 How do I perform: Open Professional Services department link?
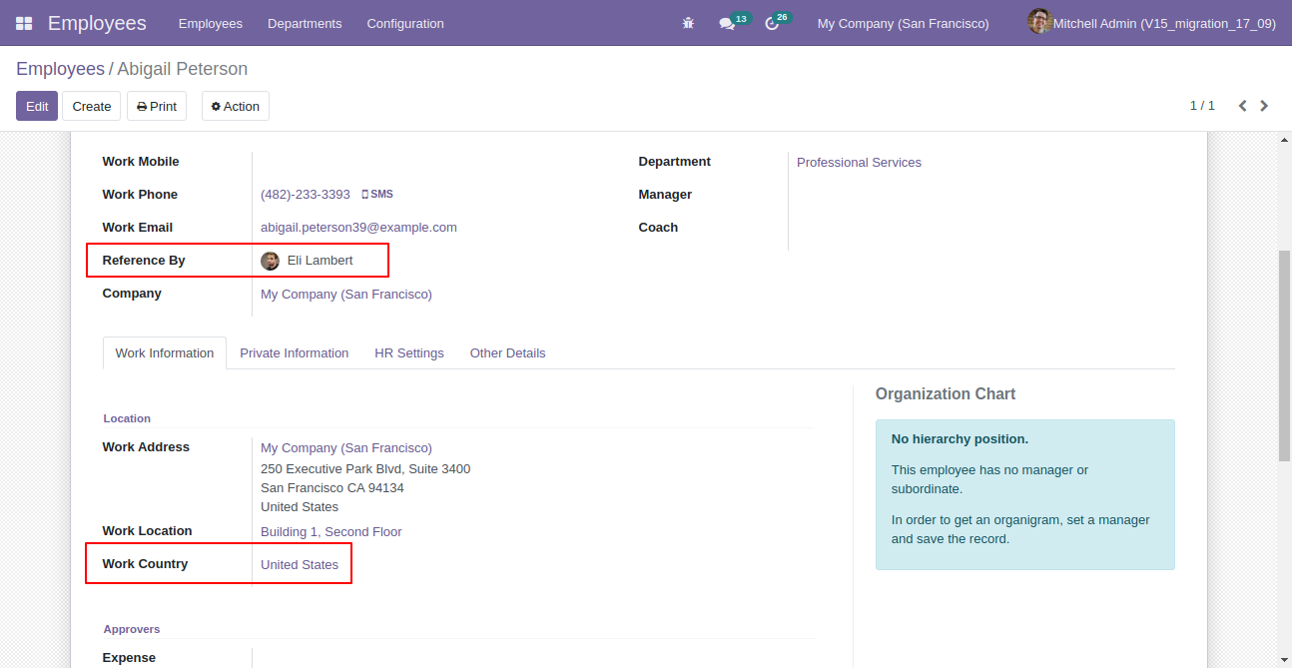[859, 163]
